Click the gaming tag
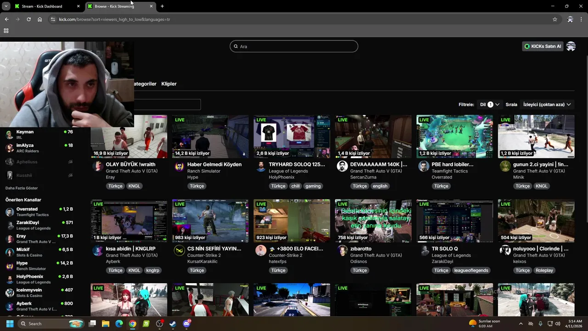The width and height of the screenshot is (588, 331). click(x=313, y=186)
